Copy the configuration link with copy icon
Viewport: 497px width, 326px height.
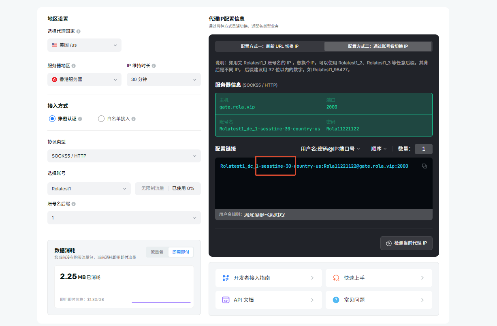(424, 166)
